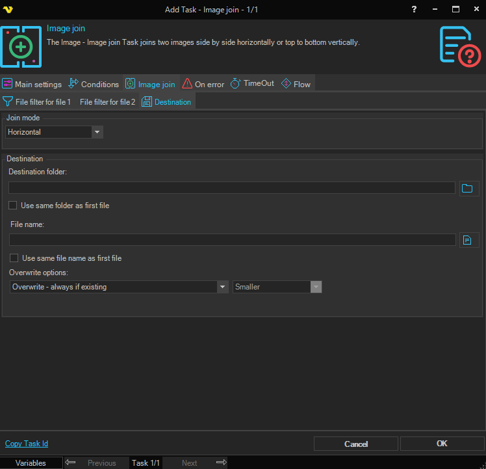This screenshot has width=486, height=469.
Task: Expand the Join mode Horizontal dropdown
Action: [97, 132]
